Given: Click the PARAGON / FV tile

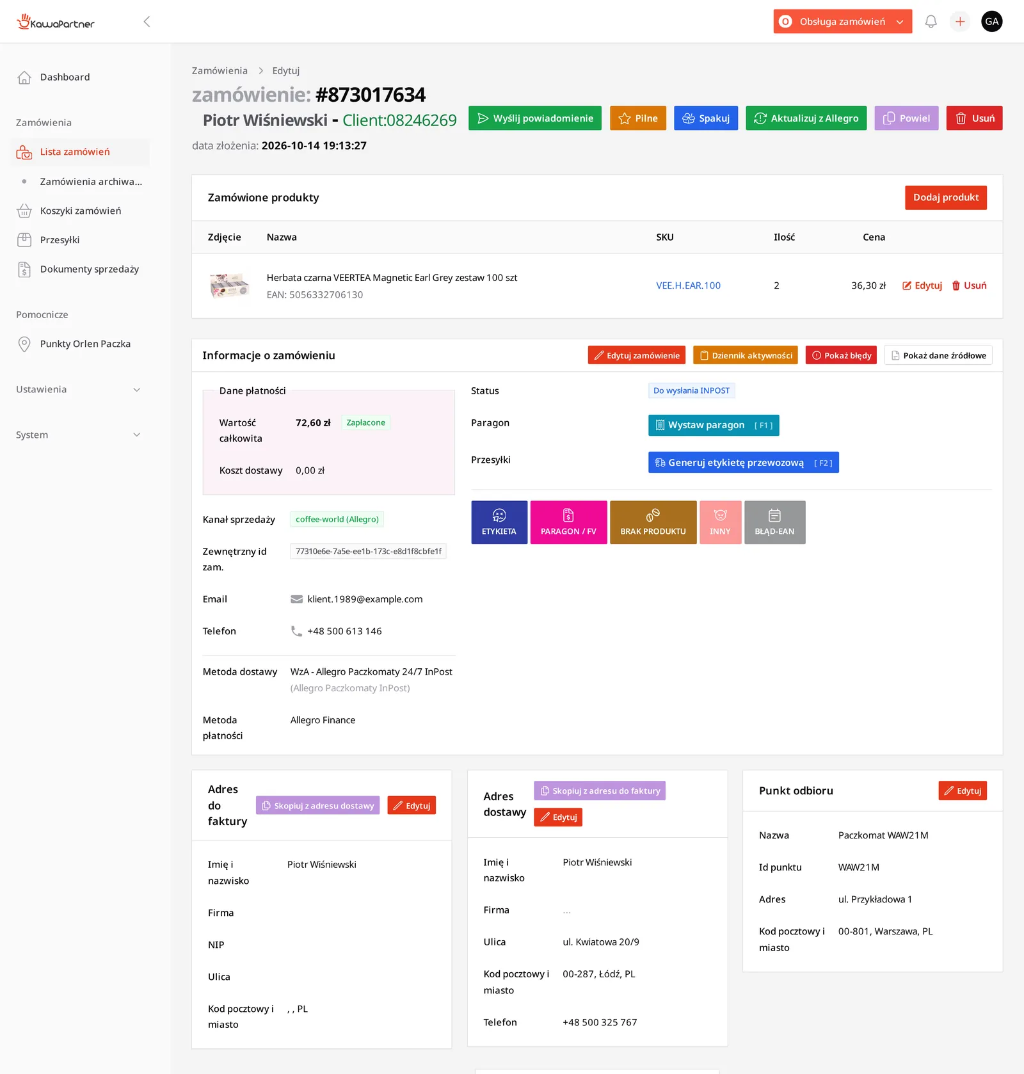Looking at the screenshot, I should [568, 522].
